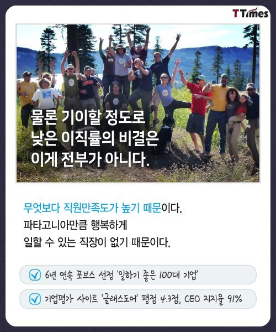Image resolution: width=276 pixels, height=332 pixels.
Task: Click the overlay text 물론 기이할 정도로
Action: 88,117
